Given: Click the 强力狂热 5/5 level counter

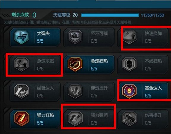Looking at the screenshot, I should [40, 123].
